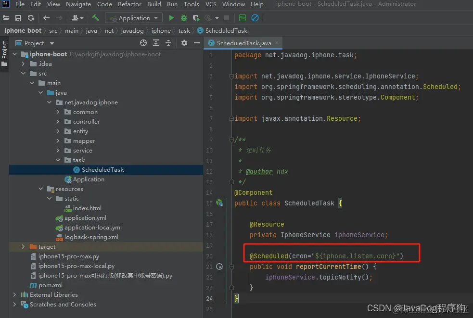
Task: Open the user account dropdown icon
Action: [x=77, y=18]
